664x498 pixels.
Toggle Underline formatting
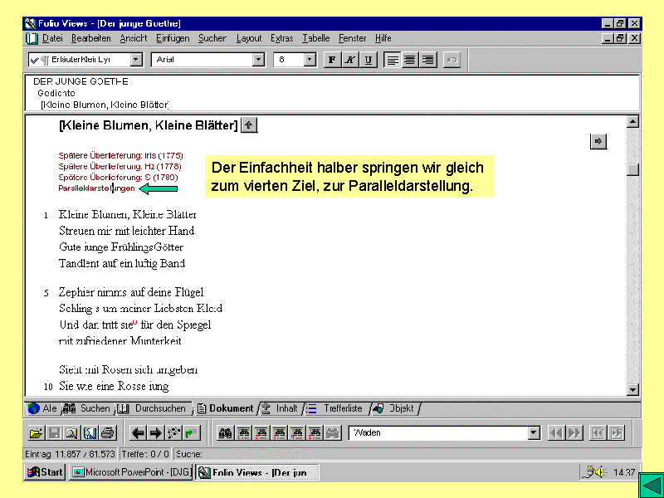tap(369, 60)
